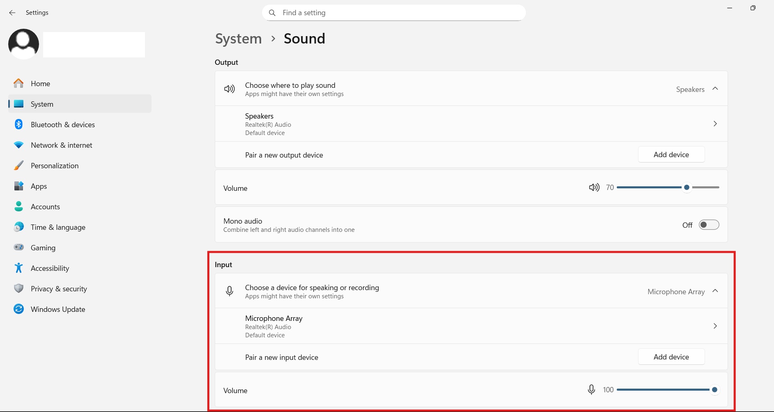
Task: Click the Privacy & security shield icon
Action: click(18, 288)
